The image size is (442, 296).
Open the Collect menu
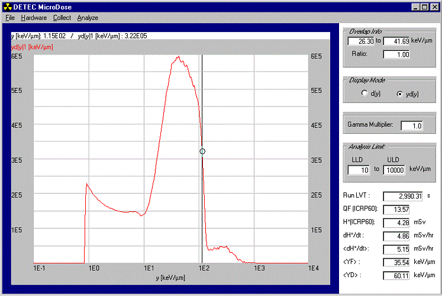[62, 18]
